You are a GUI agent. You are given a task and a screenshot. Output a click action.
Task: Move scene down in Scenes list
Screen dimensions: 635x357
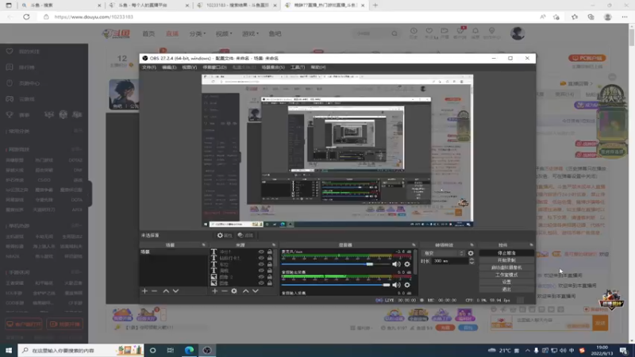tap(175, 291)
